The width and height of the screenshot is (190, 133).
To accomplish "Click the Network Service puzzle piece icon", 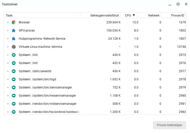I will tap(14, 39).
